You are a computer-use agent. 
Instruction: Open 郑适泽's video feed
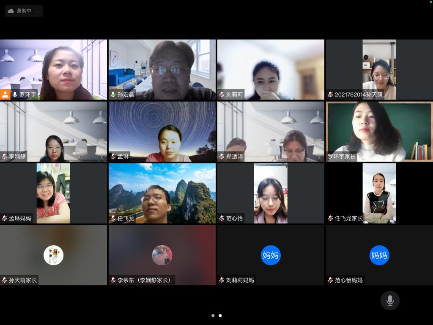(x=271, y=131)
